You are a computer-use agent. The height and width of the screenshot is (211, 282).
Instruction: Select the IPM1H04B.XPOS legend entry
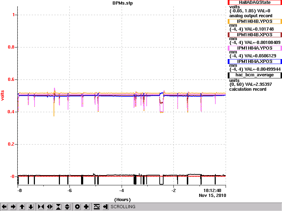(x=255, y=35)
